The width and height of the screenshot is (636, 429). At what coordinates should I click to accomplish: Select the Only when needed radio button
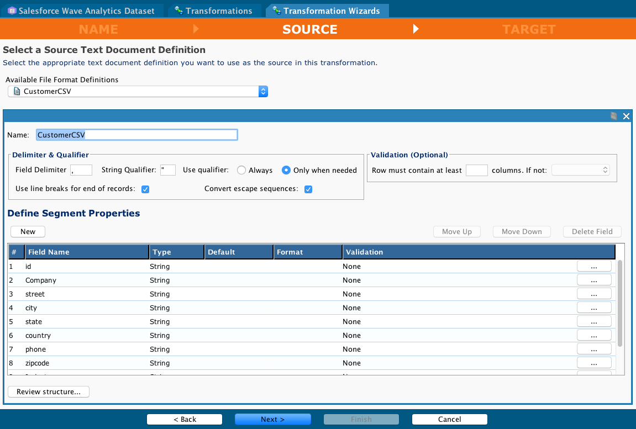pos(286,170)
